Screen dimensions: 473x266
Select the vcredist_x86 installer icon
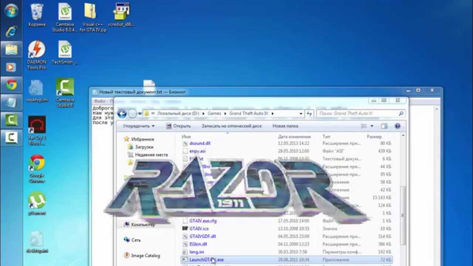[120, 15]
